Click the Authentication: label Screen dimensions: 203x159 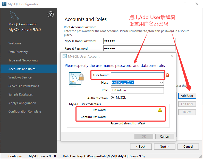tap(98, 98)
